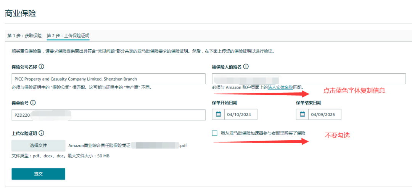The height and width of the screenshot is (188, 412).
Task: Click the start date field 04/10/2024
Action: click(x=241, y=114)
